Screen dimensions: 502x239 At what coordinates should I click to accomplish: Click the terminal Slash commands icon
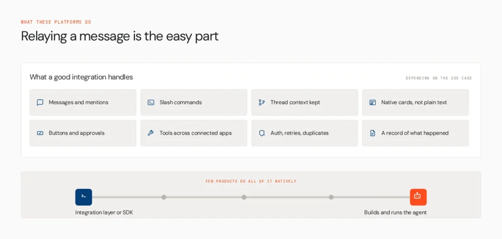click(151, 102)
